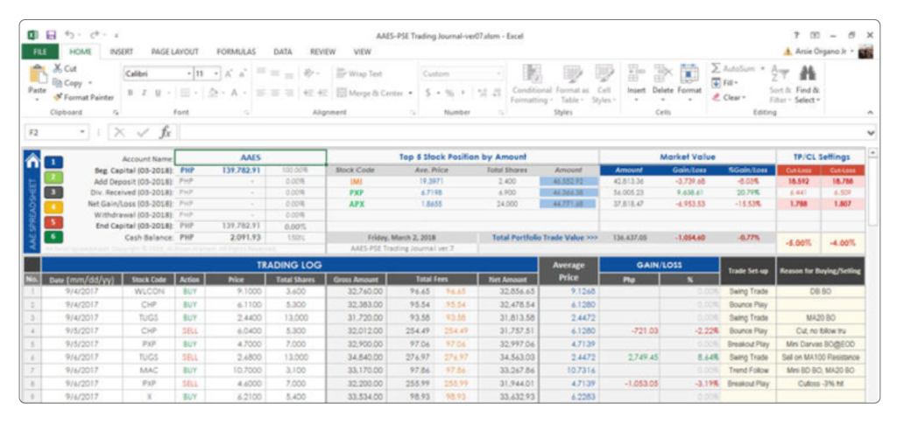Click the Find & Select binoculars icon
This screenshot has height=424, width=897.
pyautogui.click(x=808, y=74)
